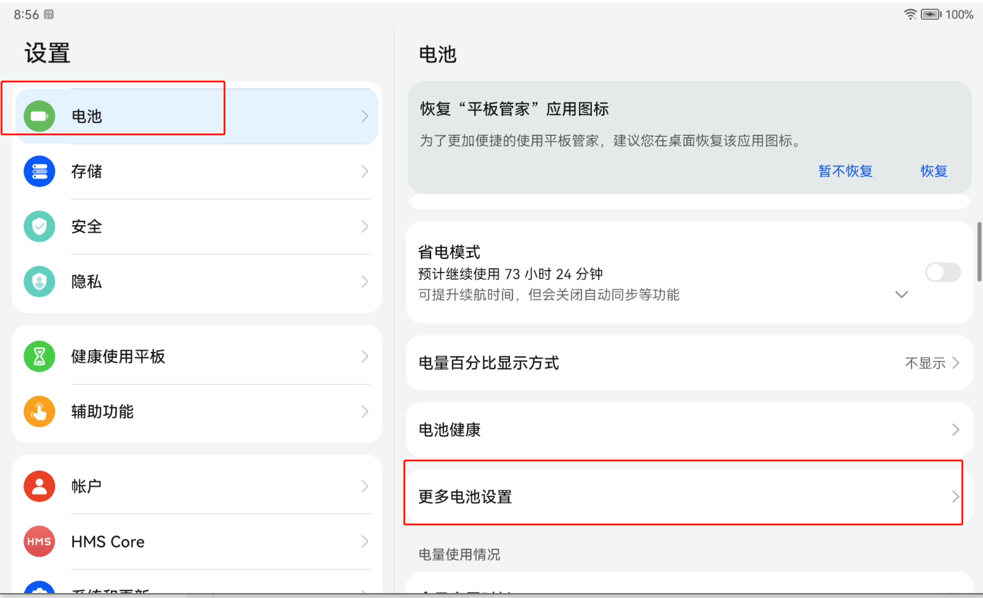Open 电量百分比显示方式 display options

pyautogui.click(x=689, y=363)
